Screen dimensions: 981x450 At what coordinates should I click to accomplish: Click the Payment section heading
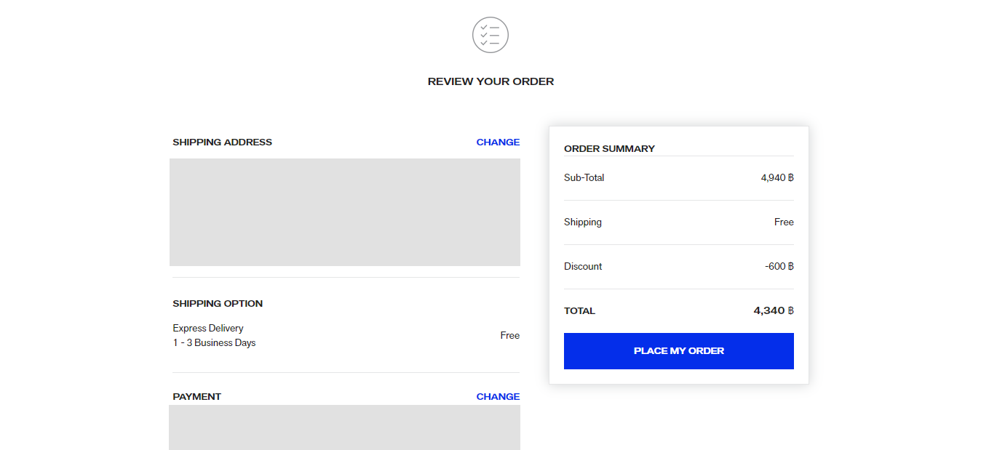196,397
